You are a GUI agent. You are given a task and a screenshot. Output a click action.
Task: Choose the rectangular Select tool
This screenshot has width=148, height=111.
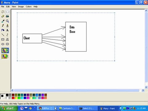pyautogui.click(x=7, y=12)
